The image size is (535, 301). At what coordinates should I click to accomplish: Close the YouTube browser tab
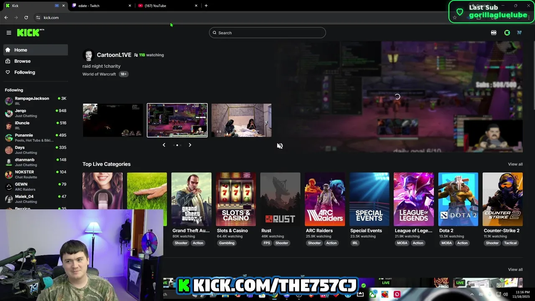click(196, 6)
